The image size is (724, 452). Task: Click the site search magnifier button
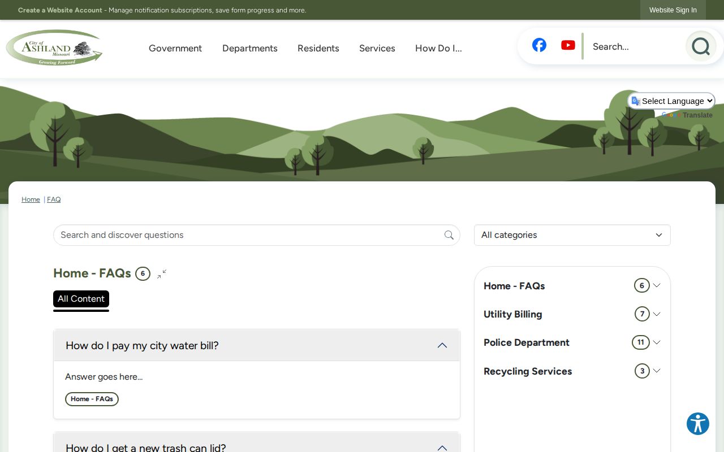(x=701, y=46)
